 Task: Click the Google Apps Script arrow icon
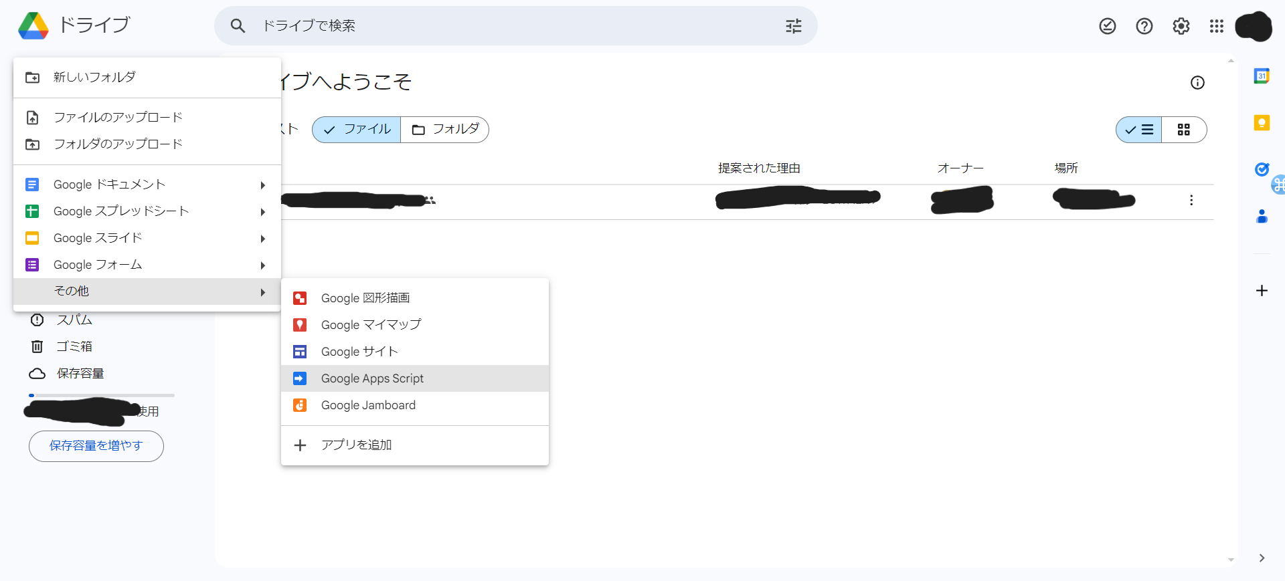tap(300, 378)
